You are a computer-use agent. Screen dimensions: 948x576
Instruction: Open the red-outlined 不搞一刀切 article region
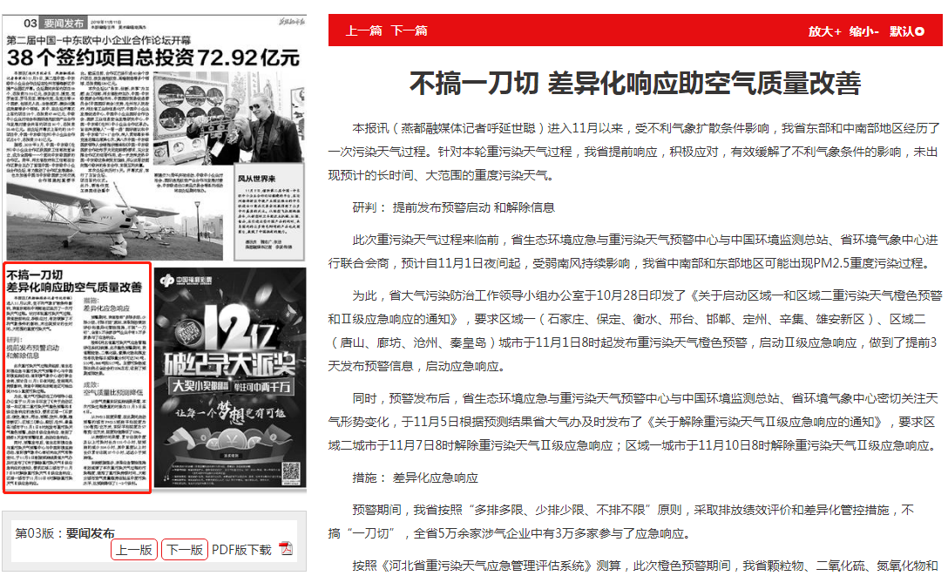[78, 377]
